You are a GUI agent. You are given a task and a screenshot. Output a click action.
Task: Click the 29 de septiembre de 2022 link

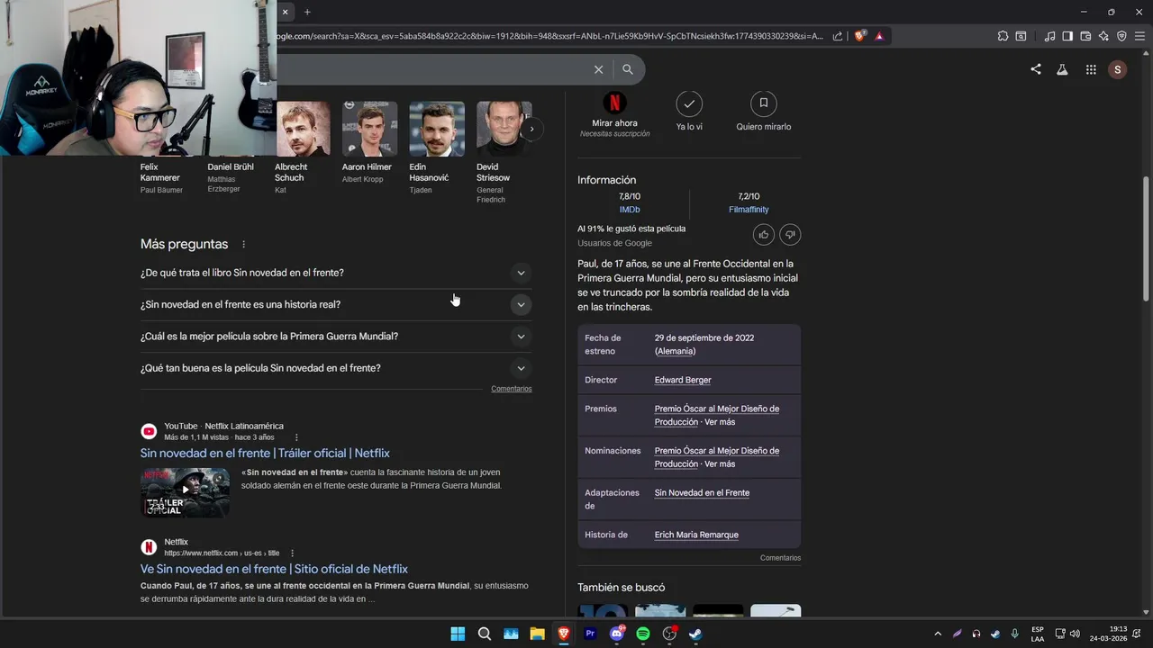pos(704,338)
